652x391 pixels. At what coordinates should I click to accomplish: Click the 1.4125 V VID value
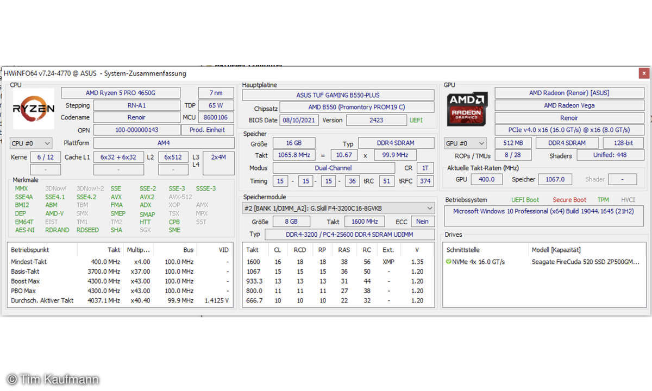coord(216,300)
